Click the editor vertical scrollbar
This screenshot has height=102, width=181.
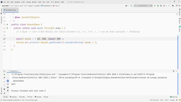[178, 52]
